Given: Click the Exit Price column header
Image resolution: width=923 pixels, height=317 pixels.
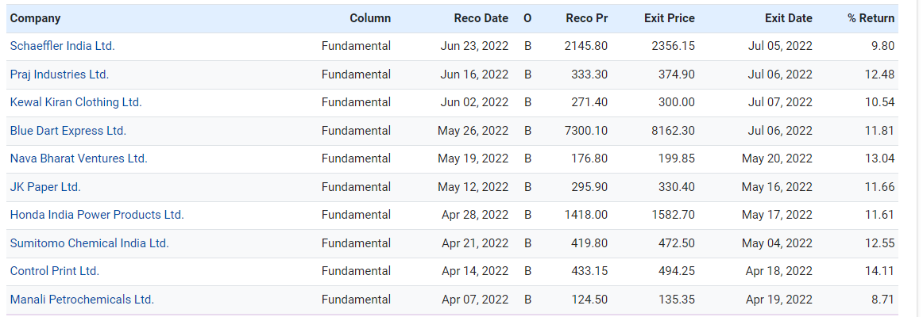Looking at the screenshot, I should tap(669, 18).
